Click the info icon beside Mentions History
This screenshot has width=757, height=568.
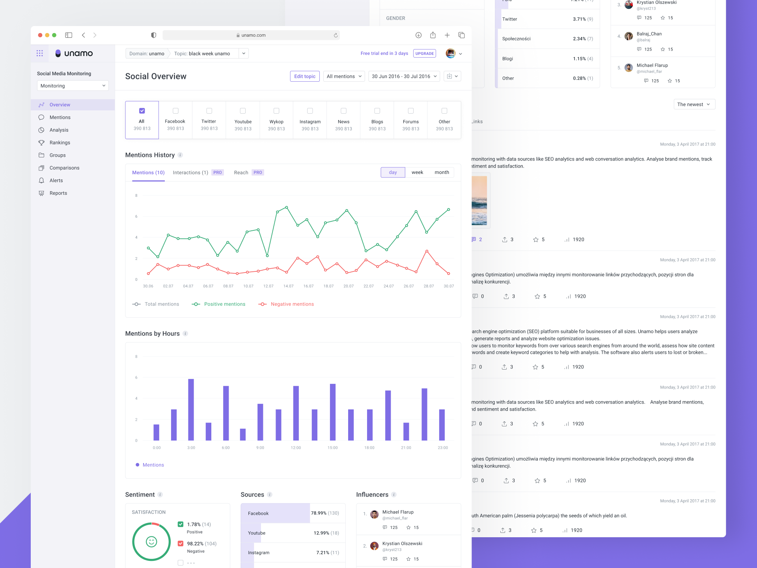[180, 155]
